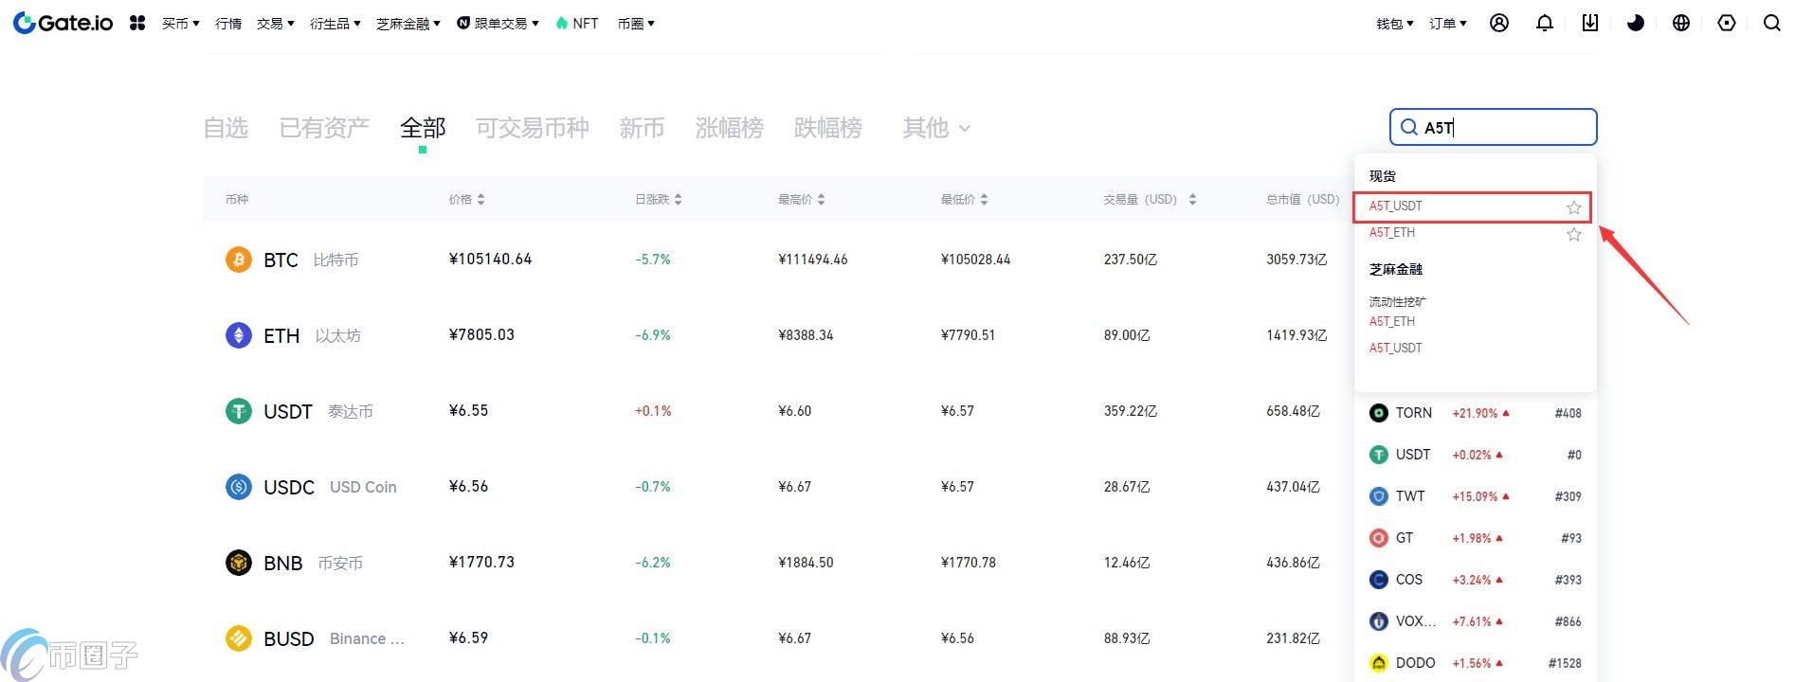
Task: Open the notifications bell icon
Action: (x=1544, y=23)
